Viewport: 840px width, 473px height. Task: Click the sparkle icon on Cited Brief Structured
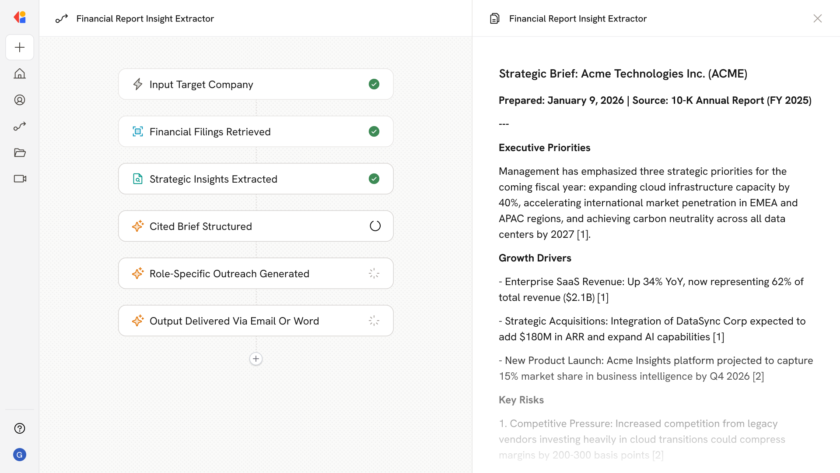pyautogui.click(x=138, y=226)
